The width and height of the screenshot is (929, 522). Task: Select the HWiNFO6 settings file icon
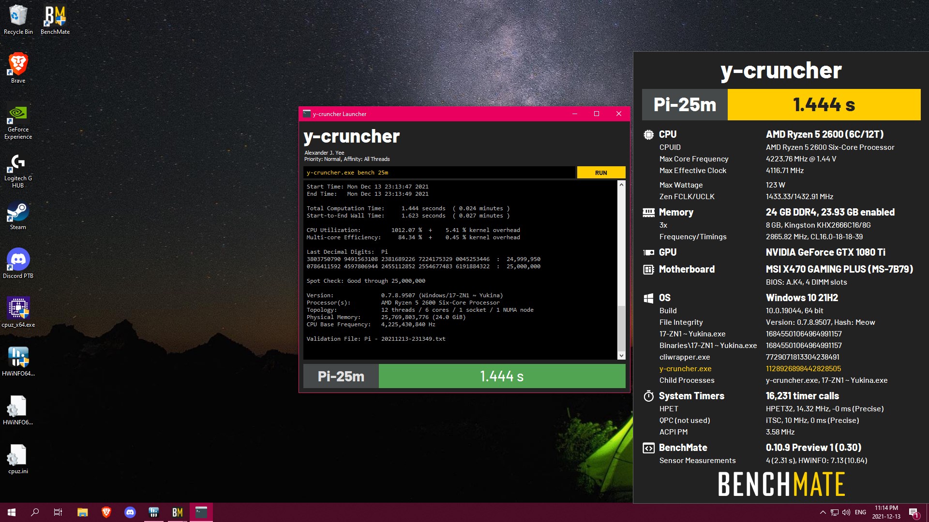[18, 410]
